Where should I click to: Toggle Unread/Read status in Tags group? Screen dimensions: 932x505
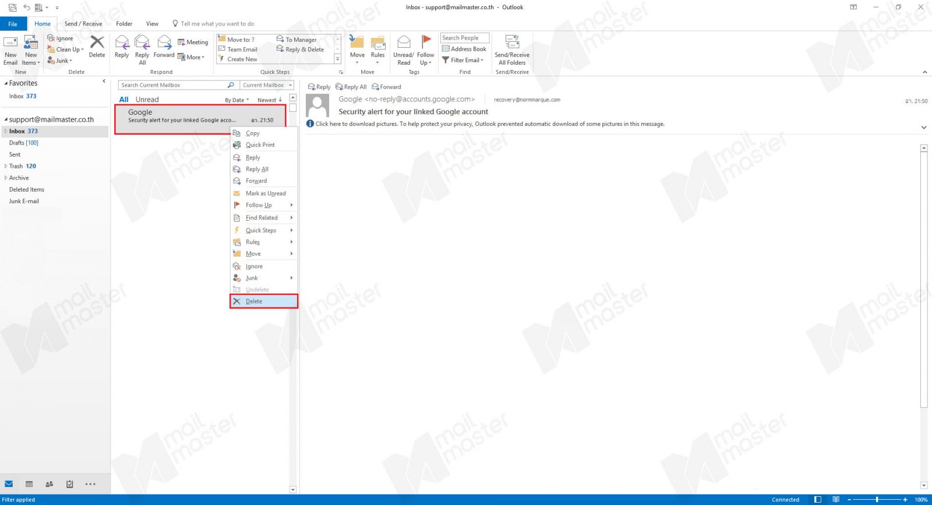click(x=404, y=50)
